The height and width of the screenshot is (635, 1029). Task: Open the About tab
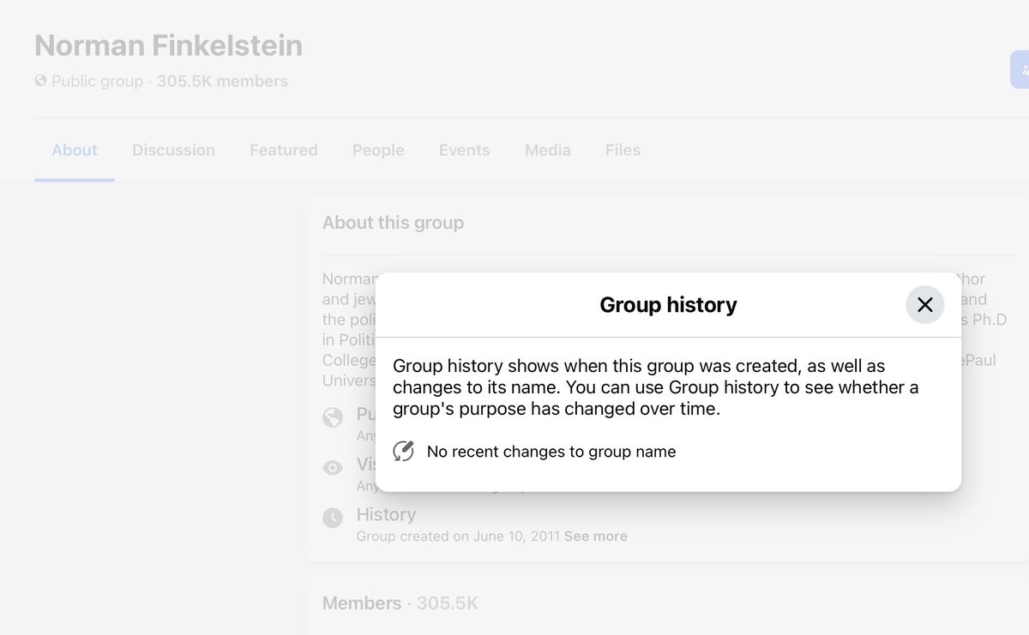[x=75, y=150]
